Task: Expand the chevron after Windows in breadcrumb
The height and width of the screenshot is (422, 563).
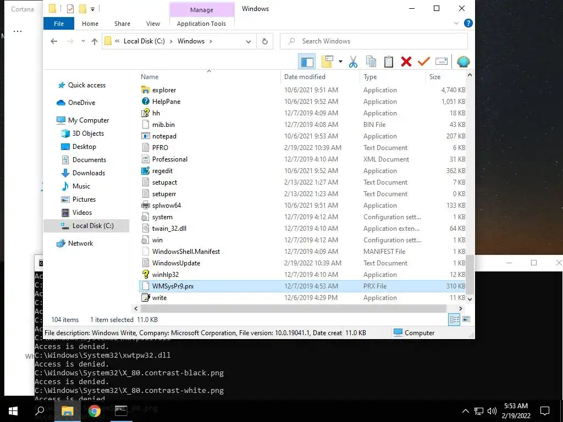Action: tap(211, 41)
